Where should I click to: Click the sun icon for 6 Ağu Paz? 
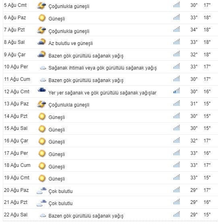pos(42,18)
